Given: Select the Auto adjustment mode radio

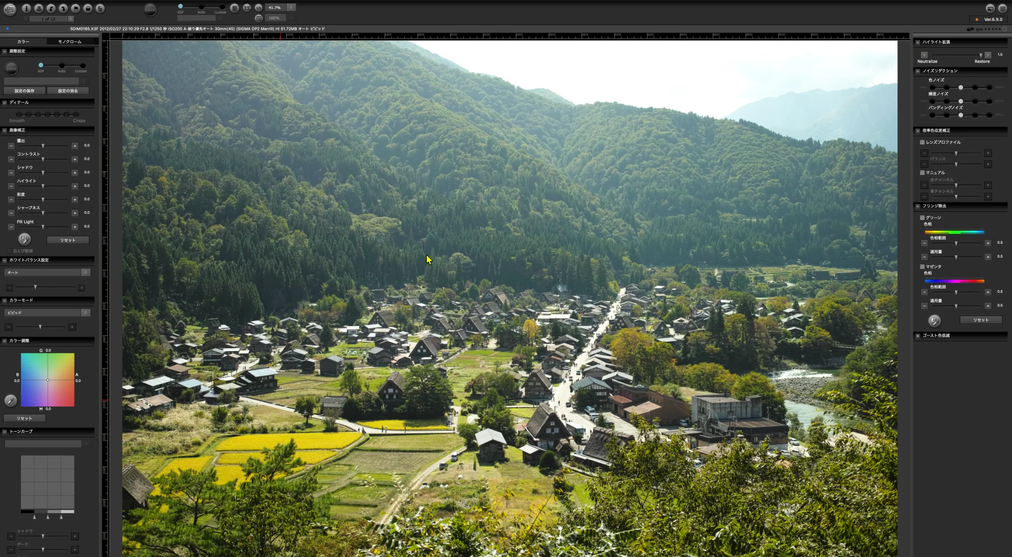Looking at the screenshot, I should point(62,66).
